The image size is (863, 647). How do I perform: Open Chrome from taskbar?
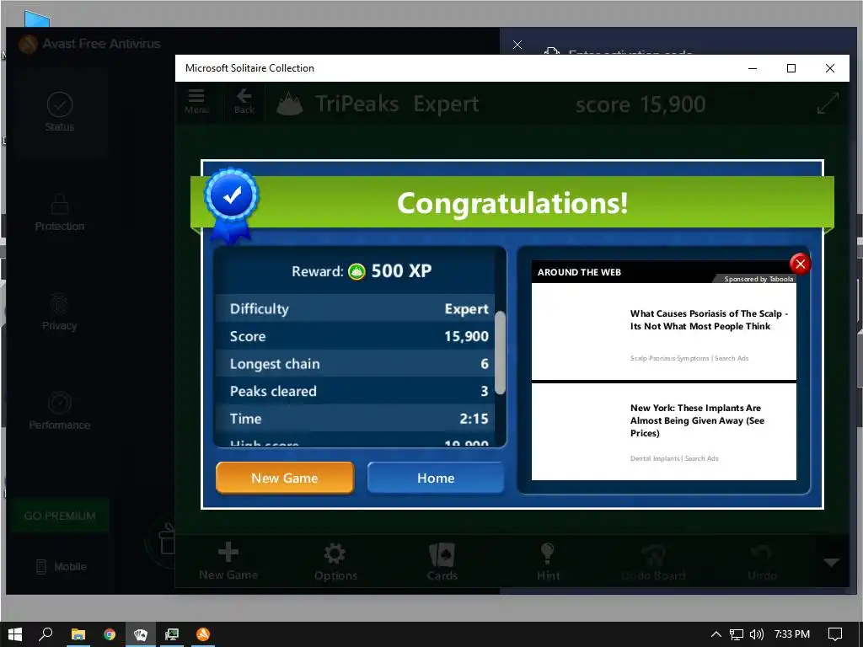point(109,634)
